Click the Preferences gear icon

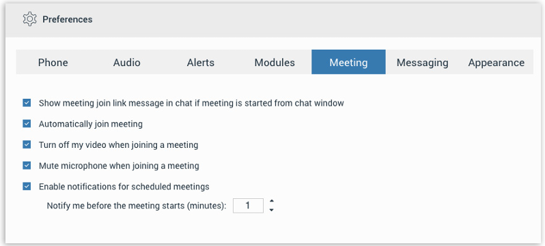pos(29,19)
